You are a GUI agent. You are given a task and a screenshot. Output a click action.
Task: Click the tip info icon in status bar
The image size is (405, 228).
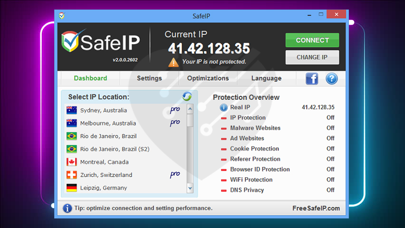coord(67,208)
